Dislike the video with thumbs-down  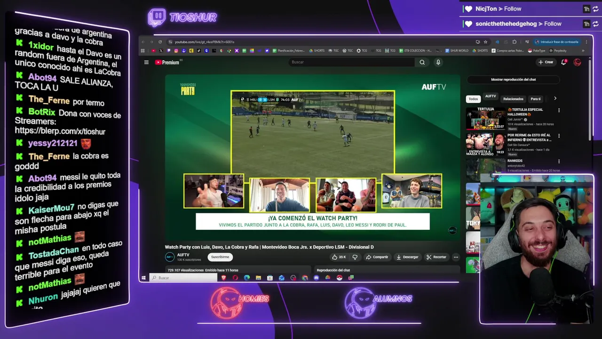click(x=355, y=257)
